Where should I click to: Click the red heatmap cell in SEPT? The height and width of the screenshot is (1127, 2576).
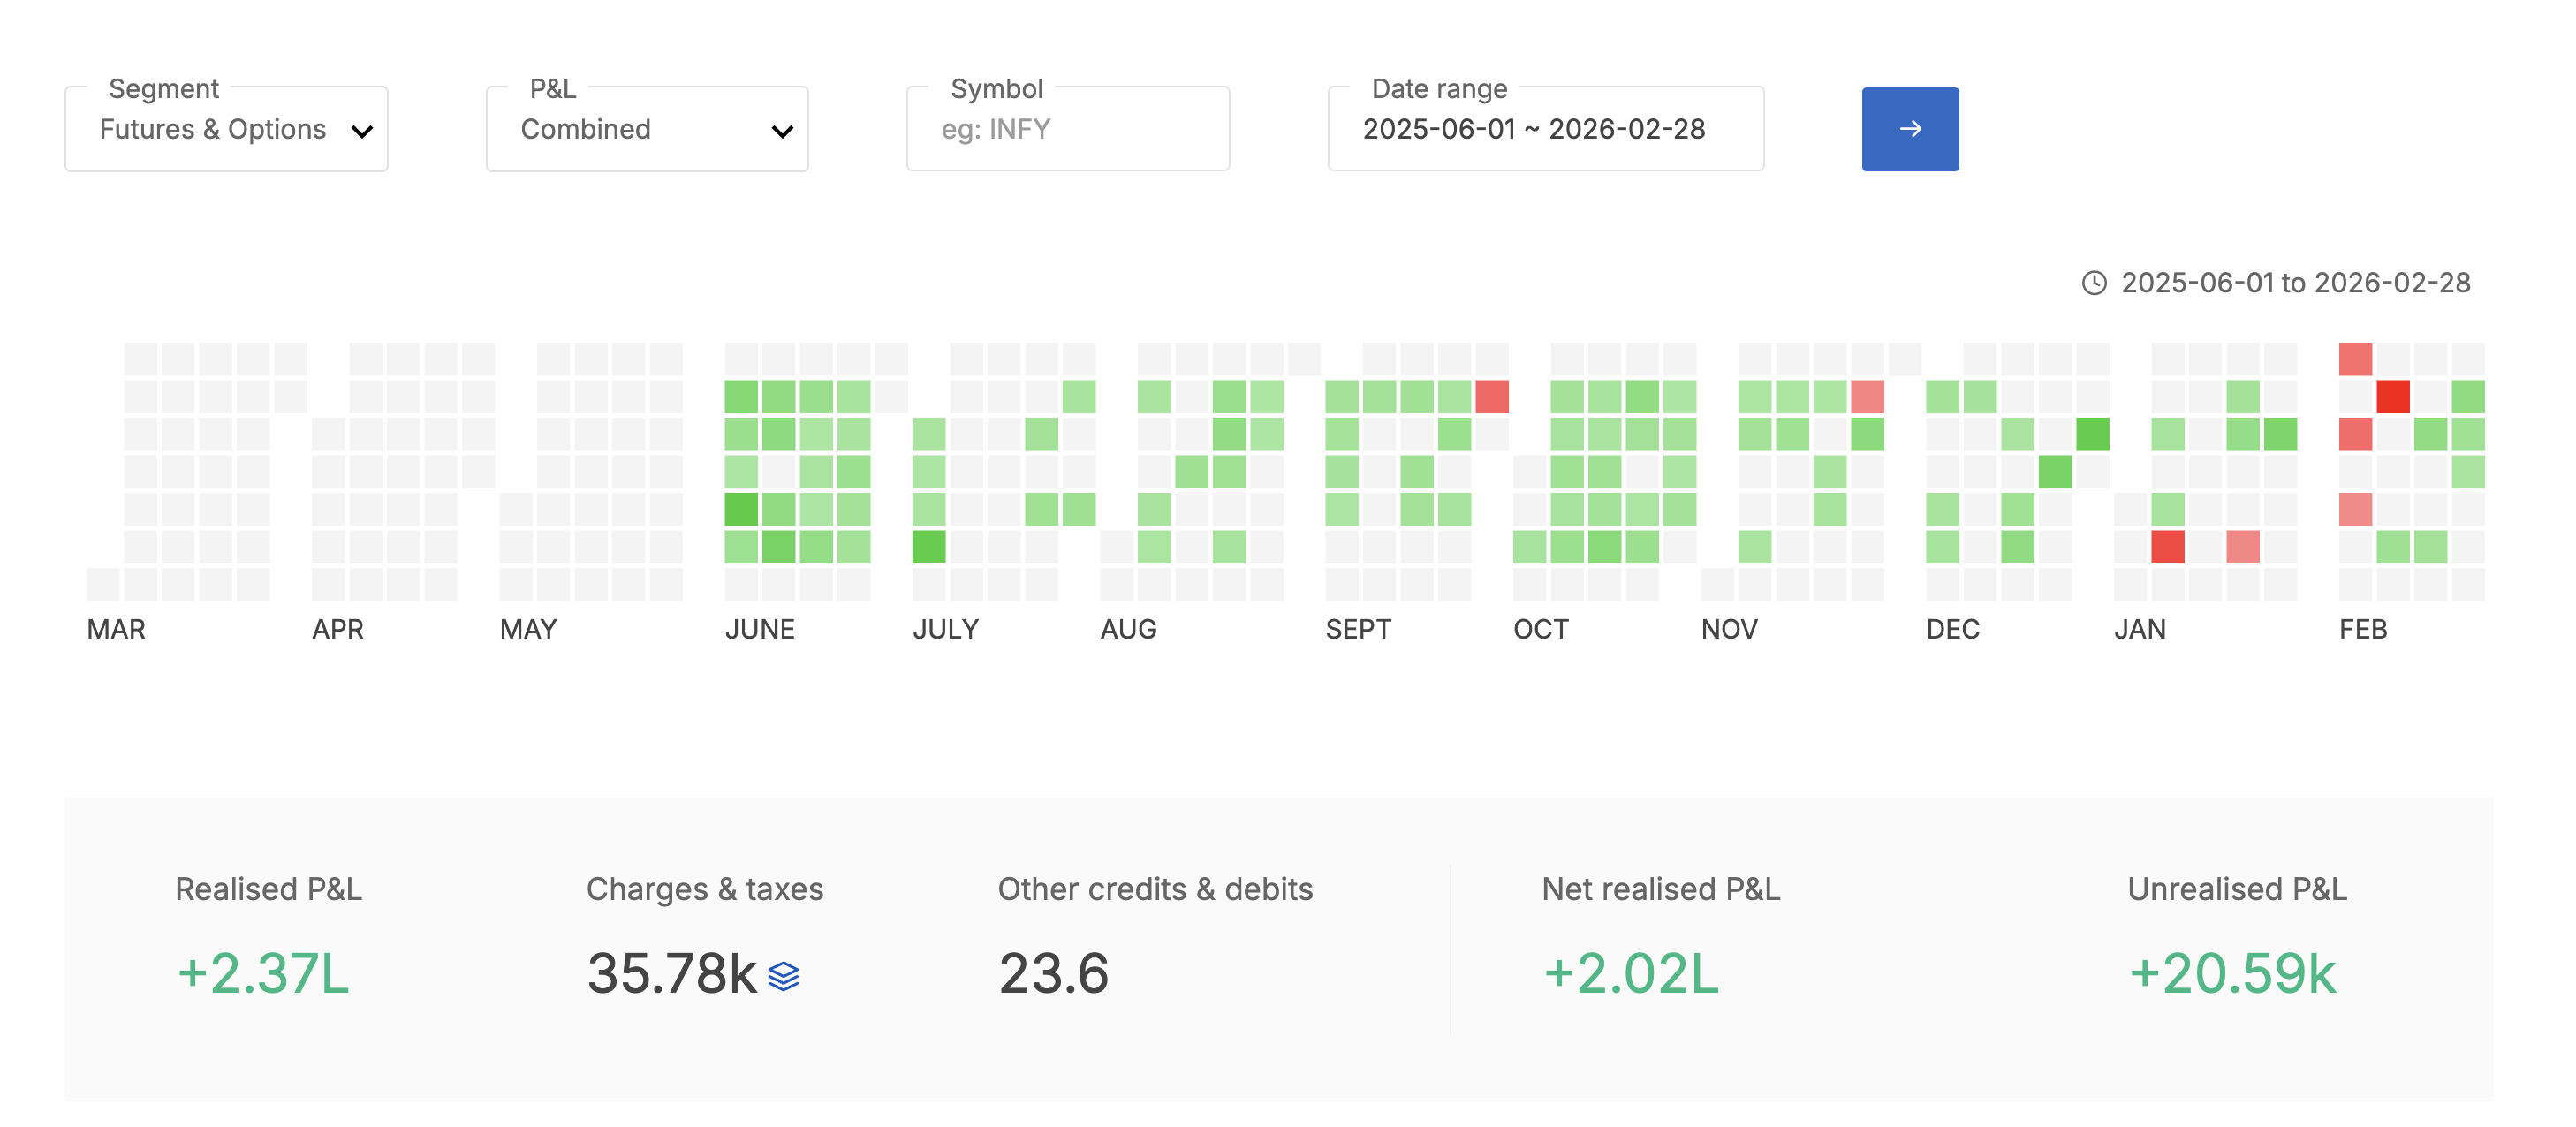point(1491,397)
